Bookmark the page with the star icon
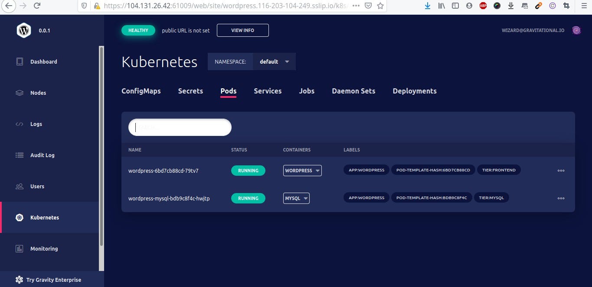The height and width of the screenshot is (287, 592). (380, 6)
